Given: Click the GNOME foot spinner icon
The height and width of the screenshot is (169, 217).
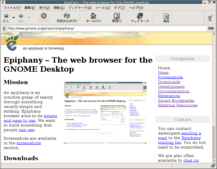Looking at the screenshot, I should [x=210, y=18].
